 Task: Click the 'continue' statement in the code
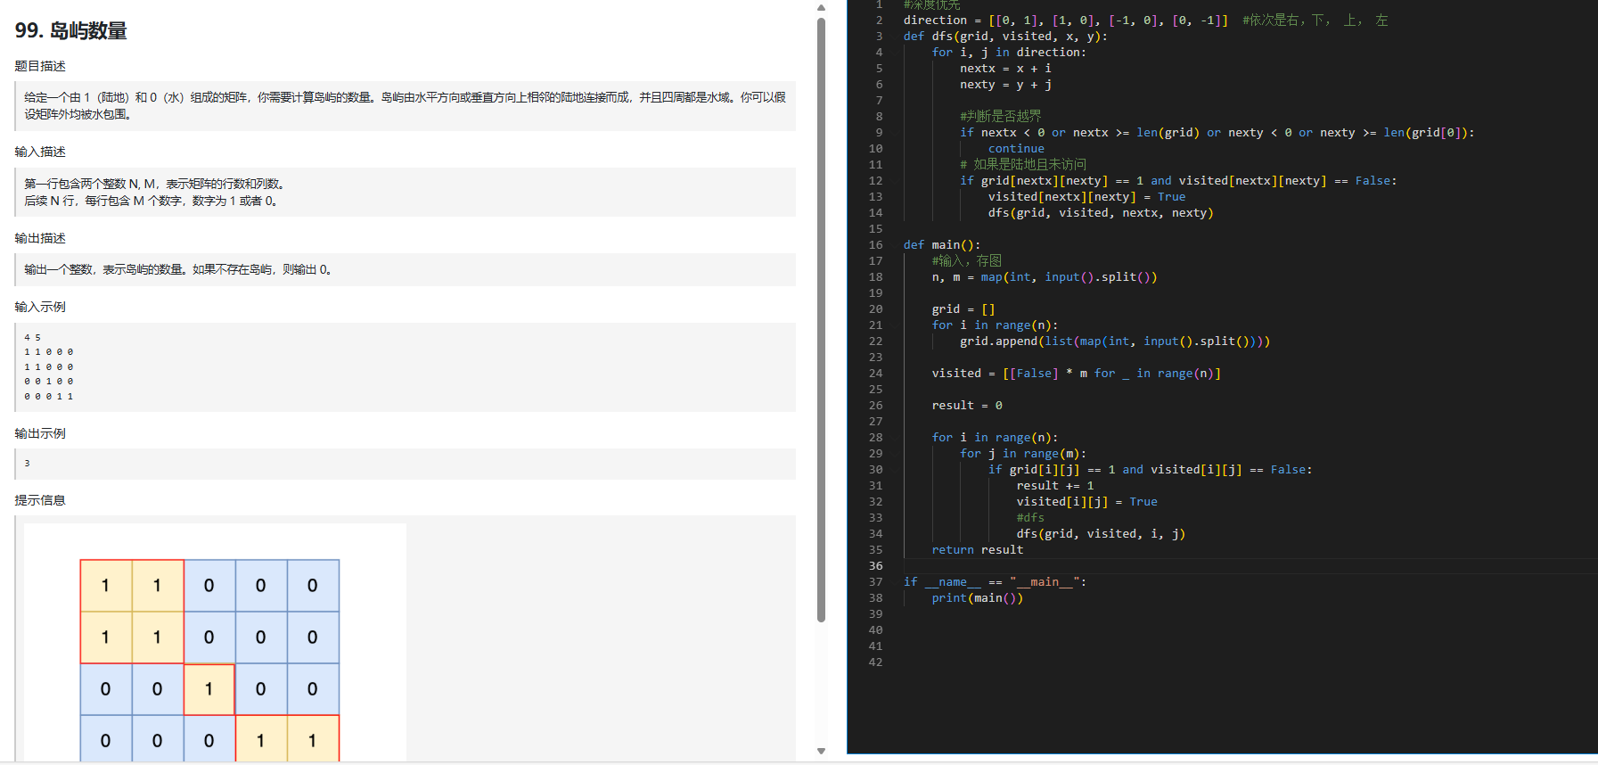pos(1016,149)
